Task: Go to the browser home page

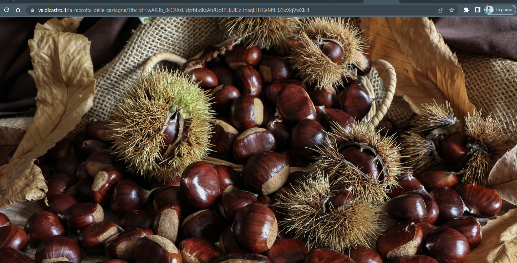Action: [x=18, y=10]
